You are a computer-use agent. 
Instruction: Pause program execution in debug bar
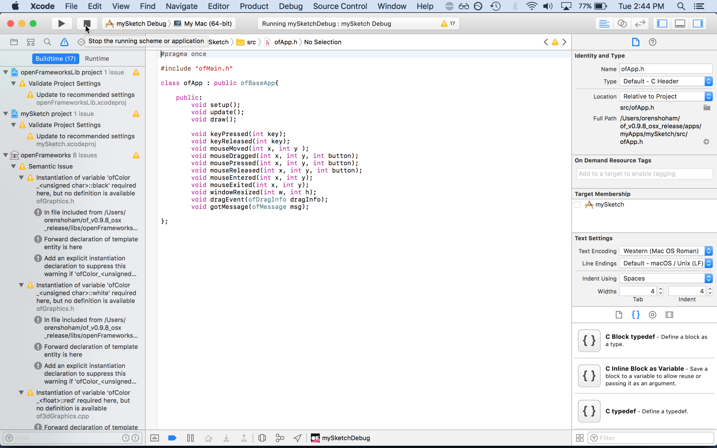coord(190,438)
